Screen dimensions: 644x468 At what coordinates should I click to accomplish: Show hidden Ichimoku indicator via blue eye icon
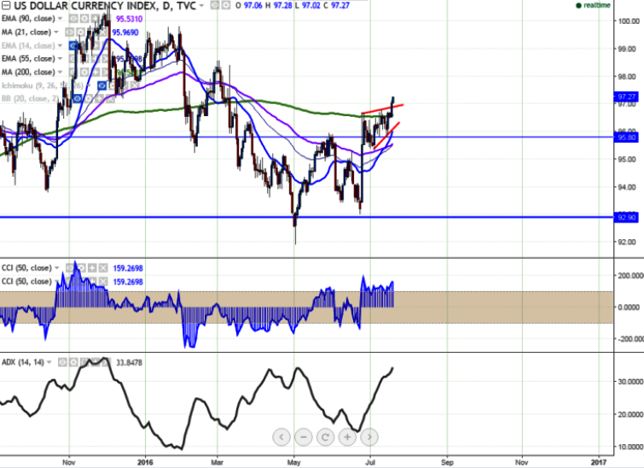(x=102, y=85)
